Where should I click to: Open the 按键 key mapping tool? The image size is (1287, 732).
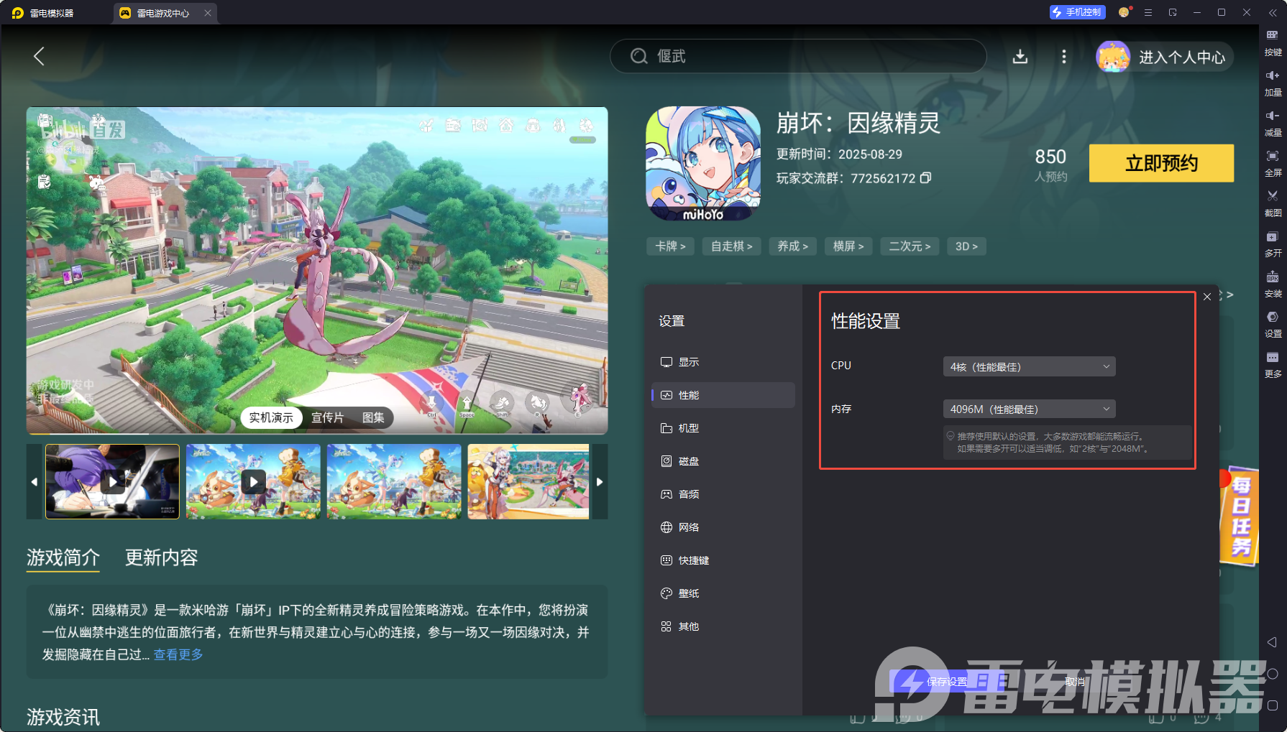point(1272,42)
